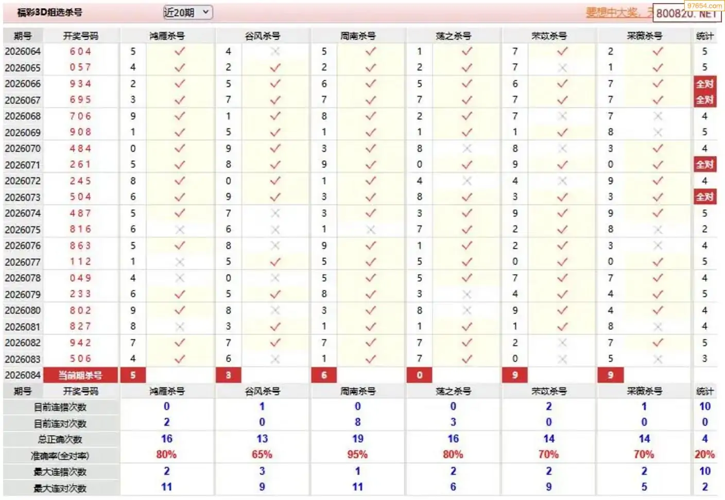The image size is (725, 500).
Task: Click the 全对 badge in row 2026066
Action: pos(704,84)
